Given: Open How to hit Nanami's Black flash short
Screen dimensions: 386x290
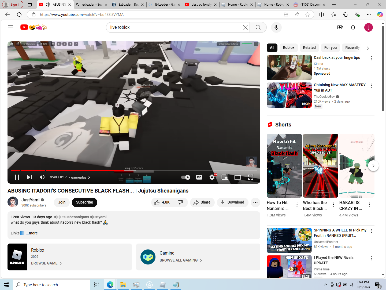Looking at the screenshot, I should coord(284,166).
